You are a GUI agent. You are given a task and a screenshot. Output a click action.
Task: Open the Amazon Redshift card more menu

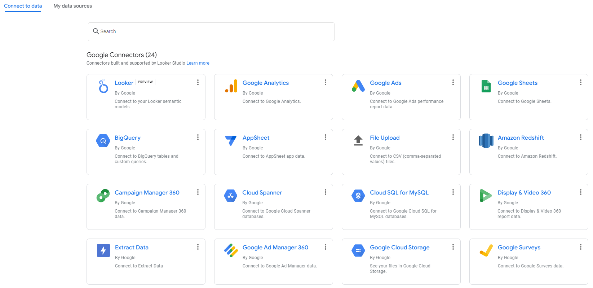coord(581,137)
